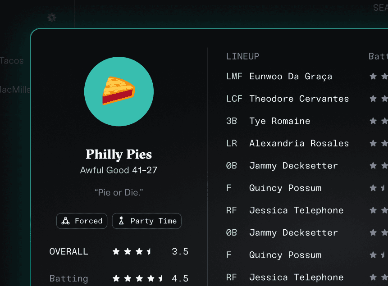Select Theodore Cervantes in the lineup
This screenshot has height=286, width=388.
[299, 99]
